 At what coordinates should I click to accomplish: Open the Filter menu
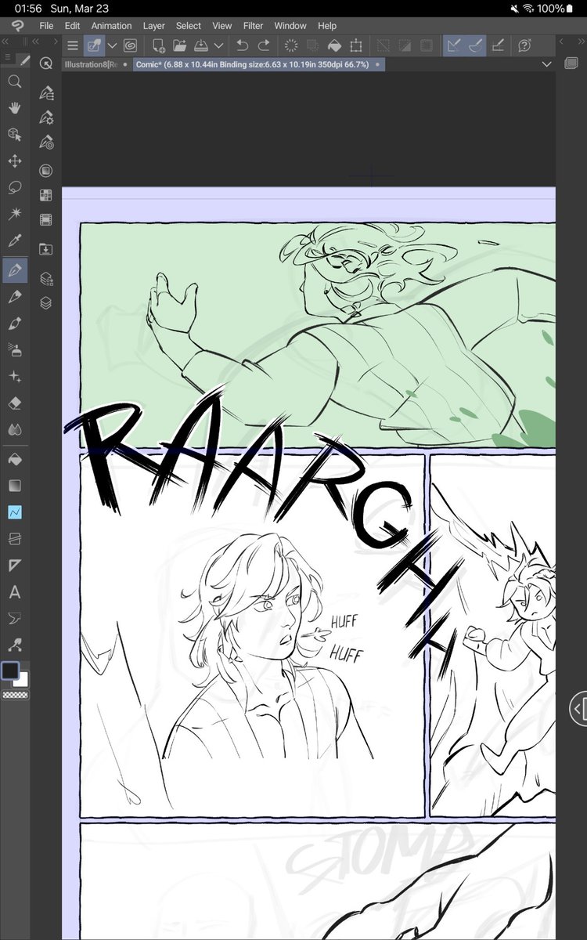253,26
